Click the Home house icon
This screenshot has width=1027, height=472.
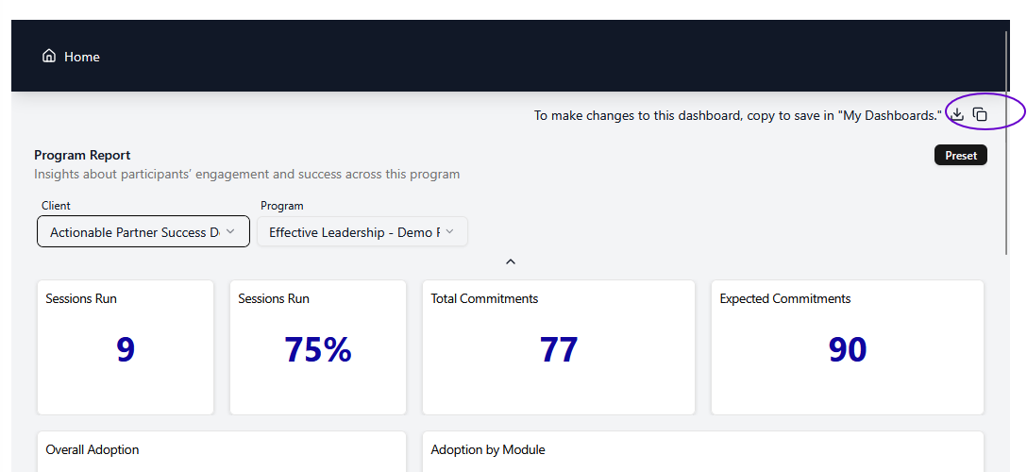49,57
